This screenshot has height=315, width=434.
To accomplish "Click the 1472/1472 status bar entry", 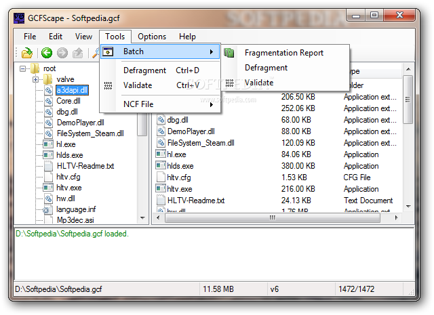I will (356, 289).
